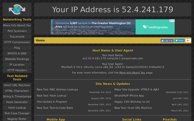Open news item Major Site Upgrade: HTML5 & AJAX
This screenshot has width=194, height=121.
click(137, 90)
